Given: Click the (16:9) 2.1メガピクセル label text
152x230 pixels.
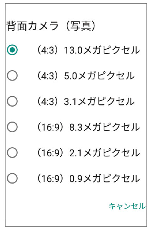Looking at the screenshot, I should click(89, 153).
